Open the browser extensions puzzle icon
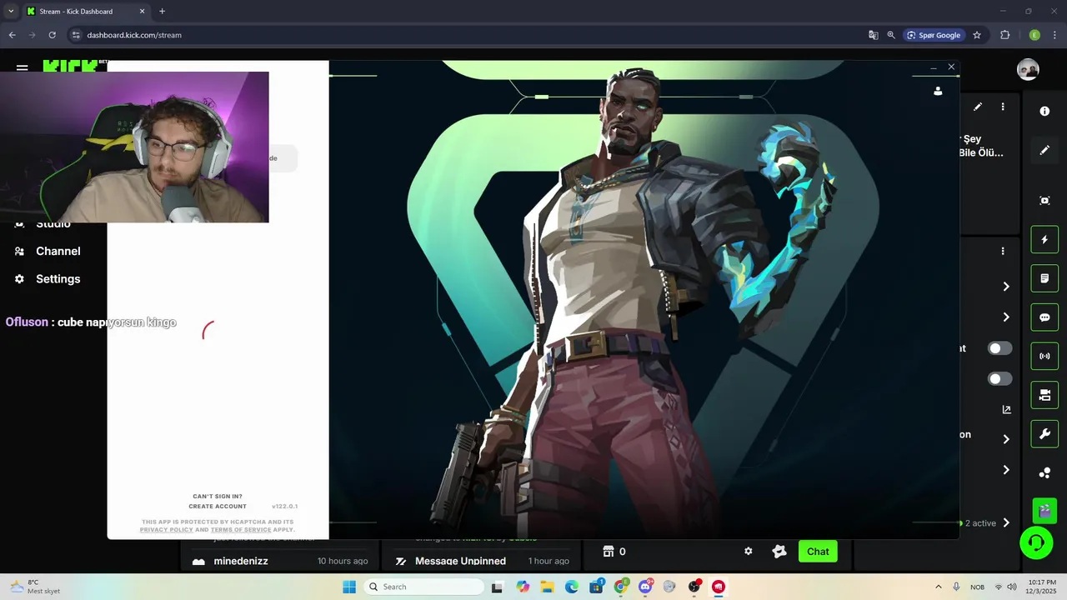1067x600 pixels. click(x=1004, y=35)
